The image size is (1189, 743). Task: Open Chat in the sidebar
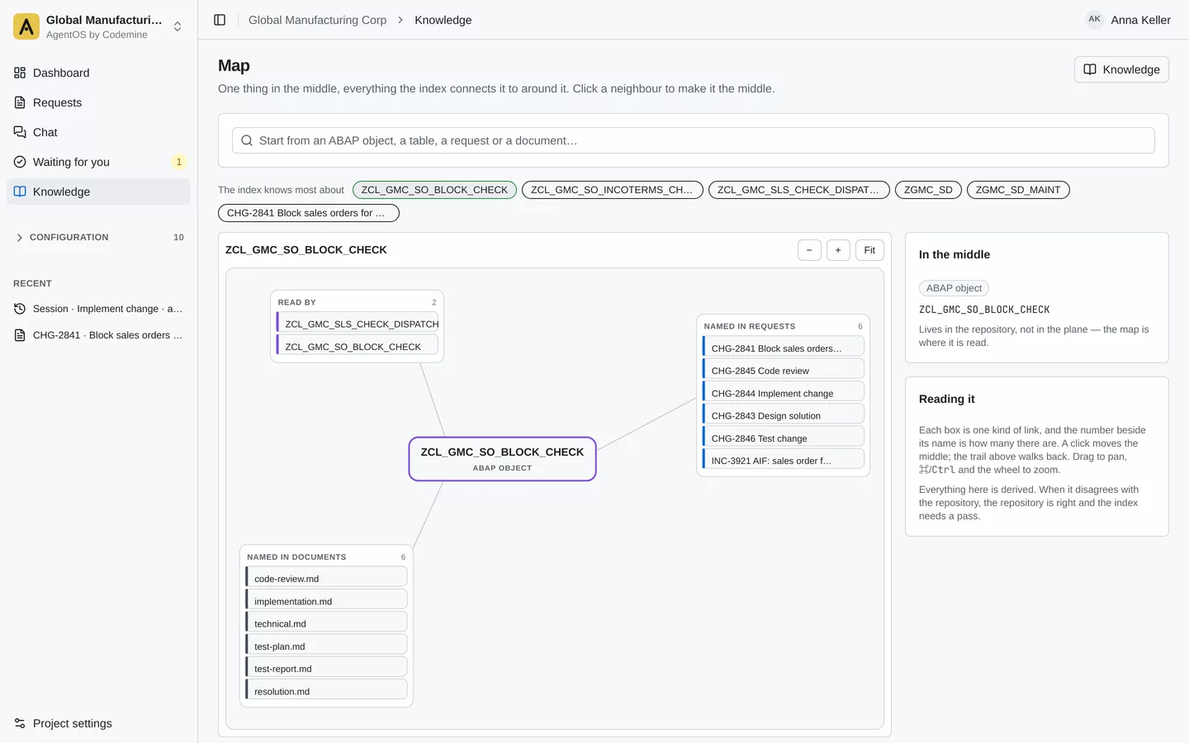(x=98, y=132)
